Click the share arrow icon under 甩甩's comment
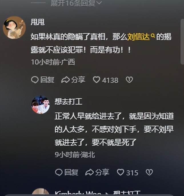184x196 pixels. [x=65, y=80]
